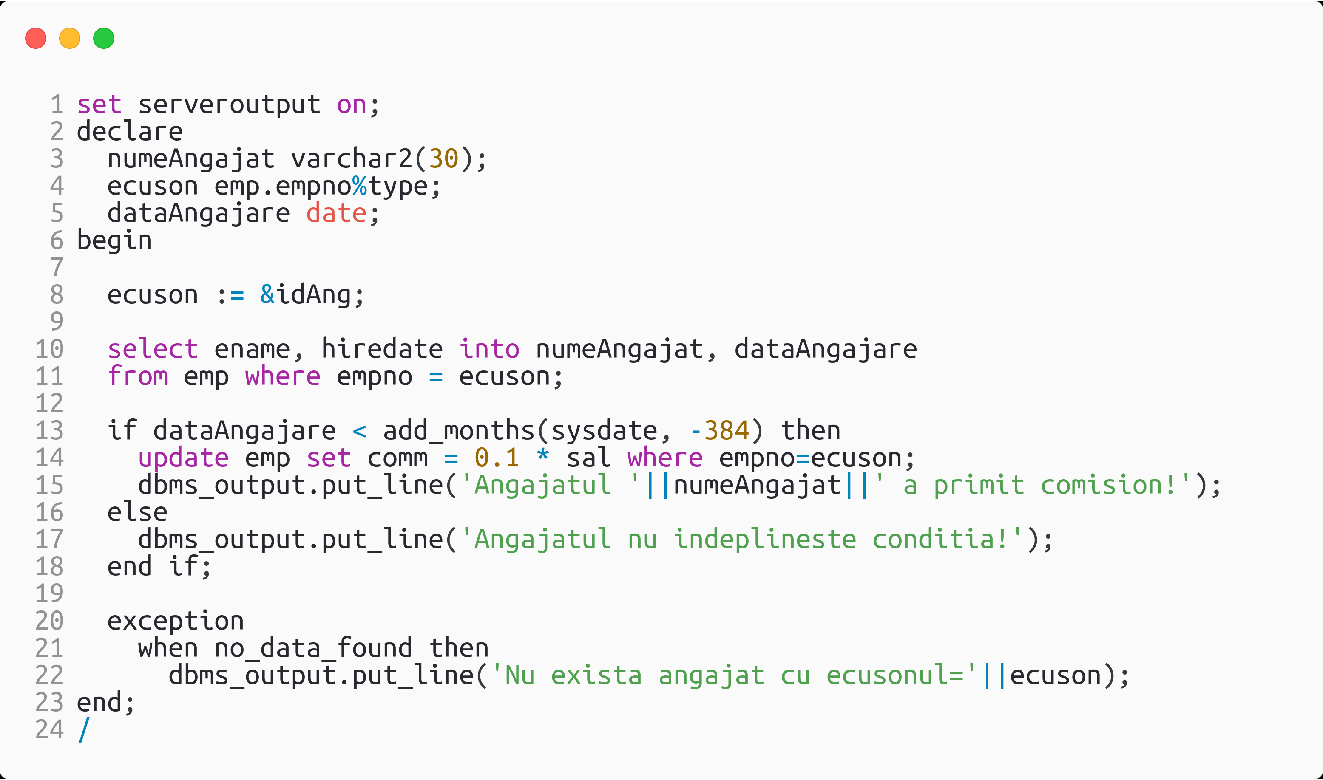This screenshot has width=1323, height=780.
Task: Click the green maximize window dot
Action: (104, 38)
